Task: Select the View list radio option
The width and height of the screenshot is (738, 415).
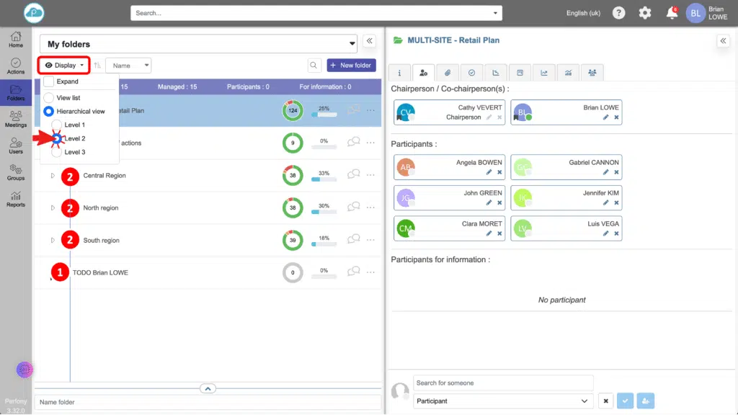Action: tap(49, 97)
